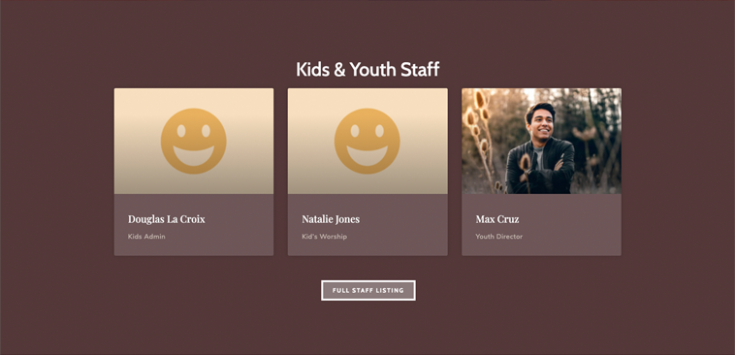Select the Natalie Jones name

(x=331, y=219)
